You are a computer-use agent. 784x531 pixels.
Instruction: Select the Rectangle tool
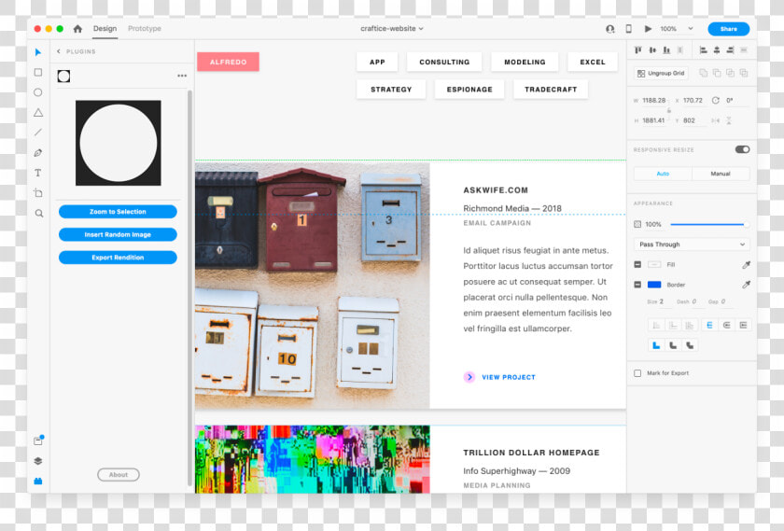coord(38,73)
